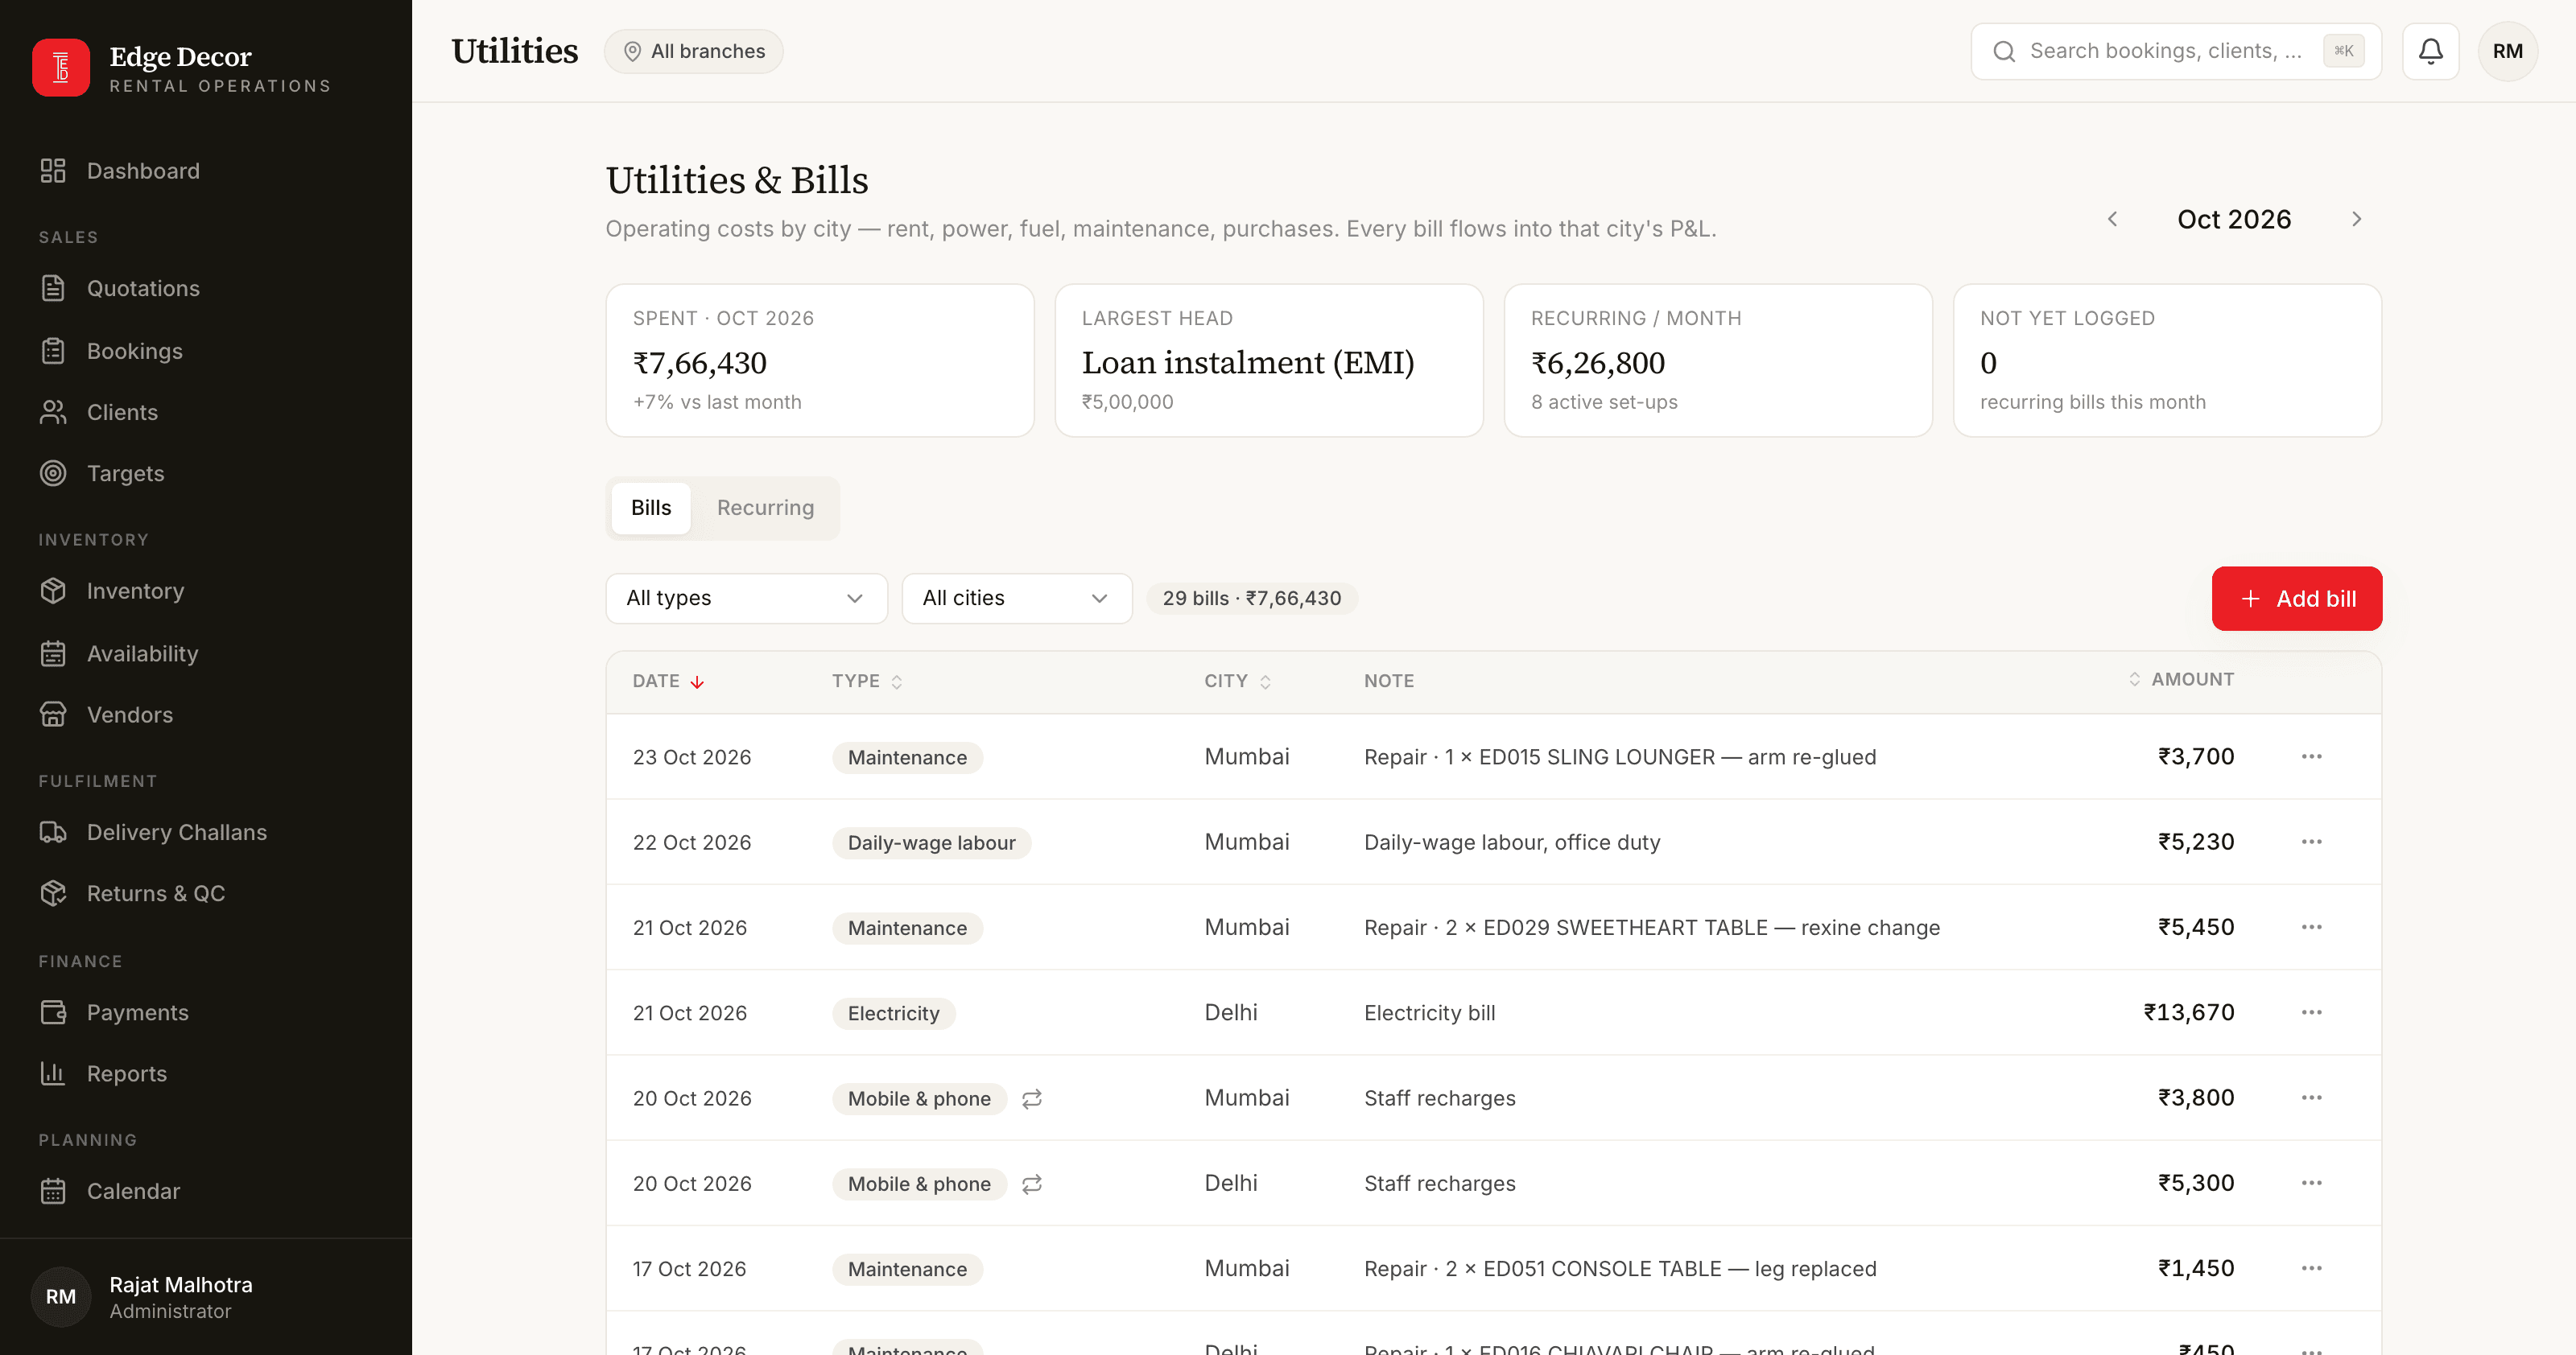Open Targets in sidebar
Viewport: 2576px width, 1355px height.
(x=205, y=474)
